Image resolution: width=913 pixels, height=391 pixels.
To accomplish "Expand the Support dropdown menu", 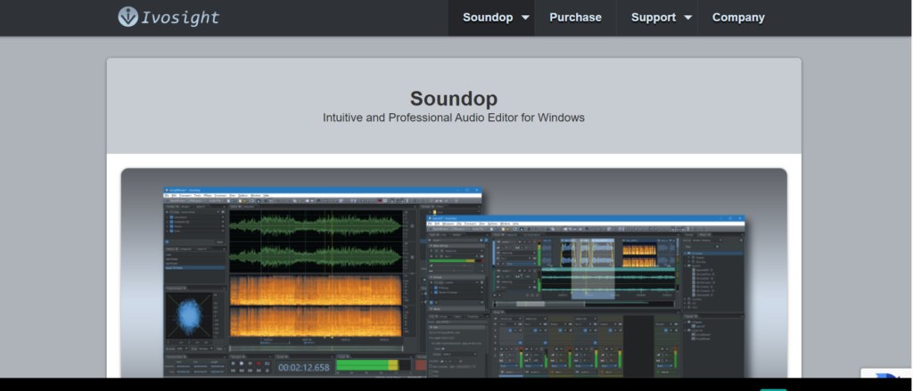I will coord(657,18).
